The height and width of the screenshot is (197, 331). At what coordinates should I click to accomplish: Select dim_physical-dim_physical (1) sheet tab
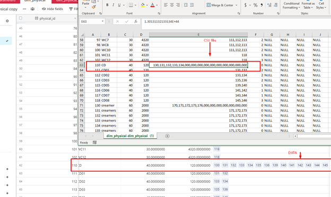click(x=130, y=136)
